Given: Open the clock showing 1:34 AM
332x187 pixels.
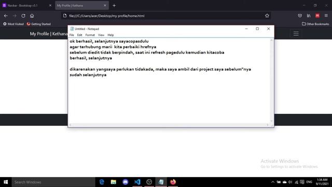Looking at the screenshot, I should tap(322, 182).
